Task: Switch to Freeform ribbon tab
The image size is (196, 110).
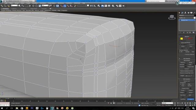Action: pos(14,9)
